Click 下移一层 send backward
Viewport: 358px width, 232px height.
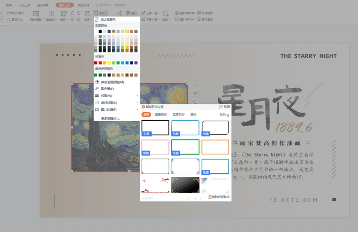click(150, 20)
